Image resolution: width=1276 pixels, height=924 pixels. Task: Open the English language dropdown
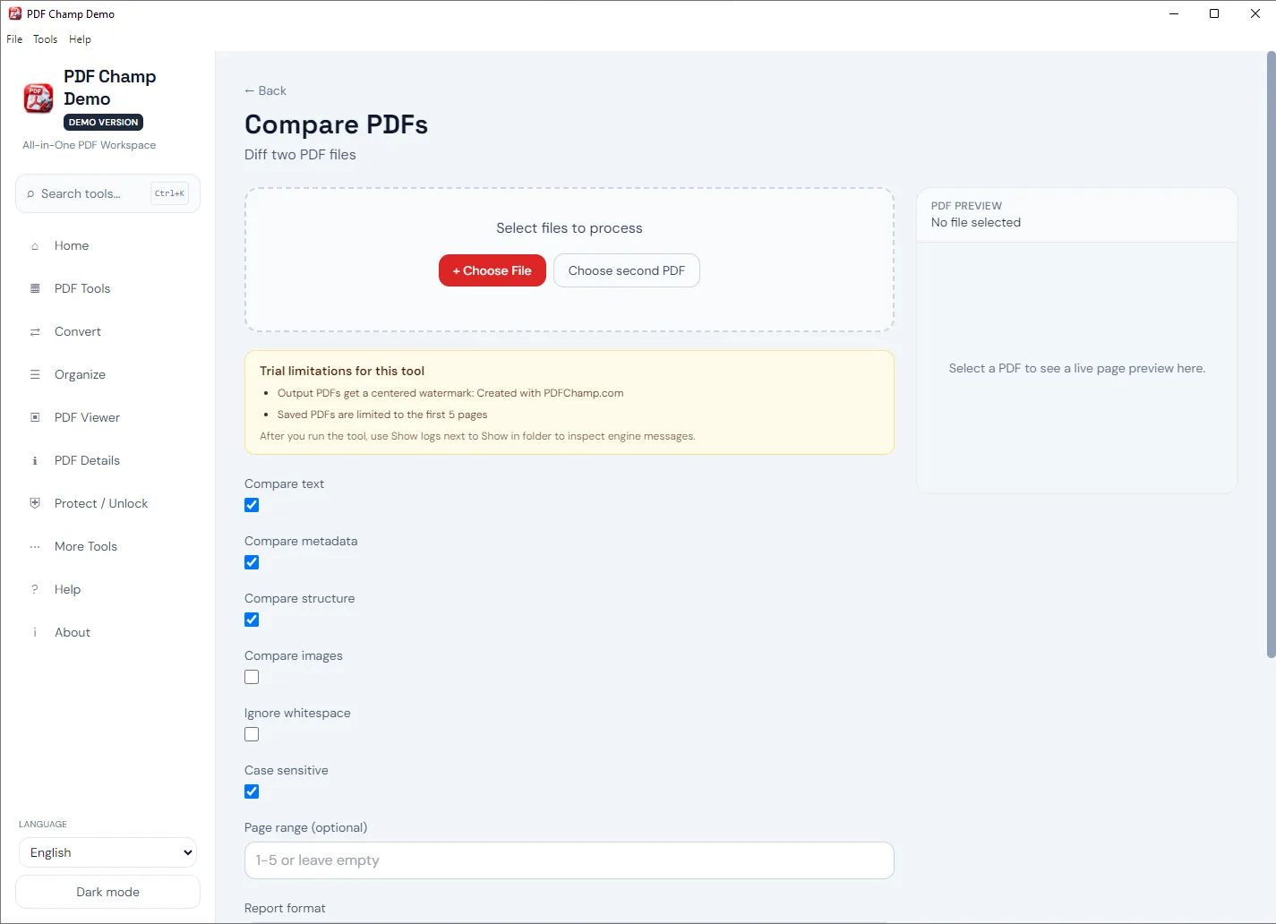[107, 852]
